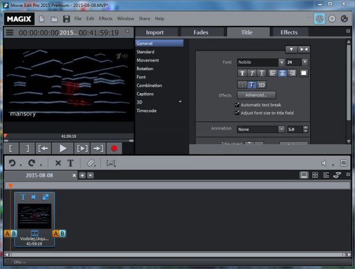
Task: Toggle italic text formatting
Action: coord(252,73)
